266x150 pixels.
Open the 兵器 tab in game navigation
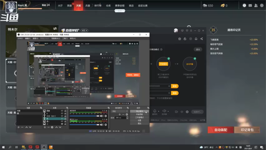click(87, 6)
